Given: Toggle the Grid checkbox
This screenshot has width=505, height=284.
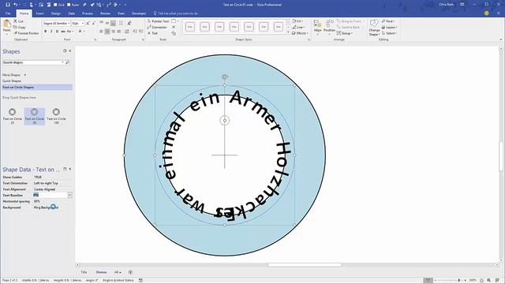Looking at the screenshot, I should point(59,5).
